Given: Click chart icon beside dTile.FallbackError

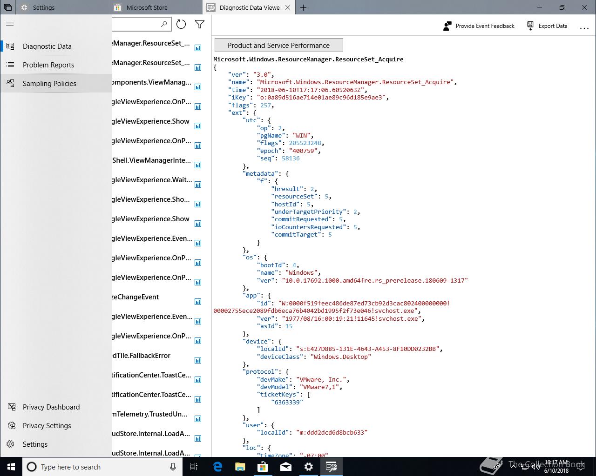Looking at the screenshot, I should [x=198, y=360].
